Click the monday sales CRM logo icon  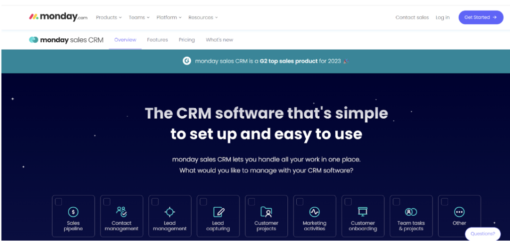[33, 40]
